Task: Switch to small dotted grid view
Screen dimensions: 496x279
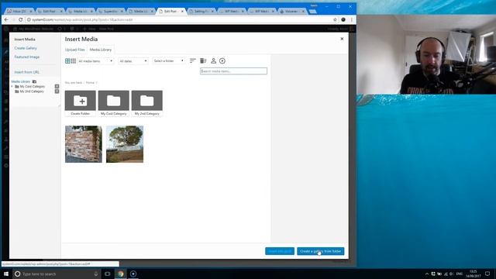Action: [x=74, y=60]
